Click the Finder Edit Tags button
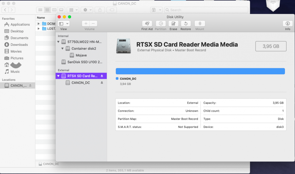The height and width of the screenshot is (174, 295). pos(112,10)
